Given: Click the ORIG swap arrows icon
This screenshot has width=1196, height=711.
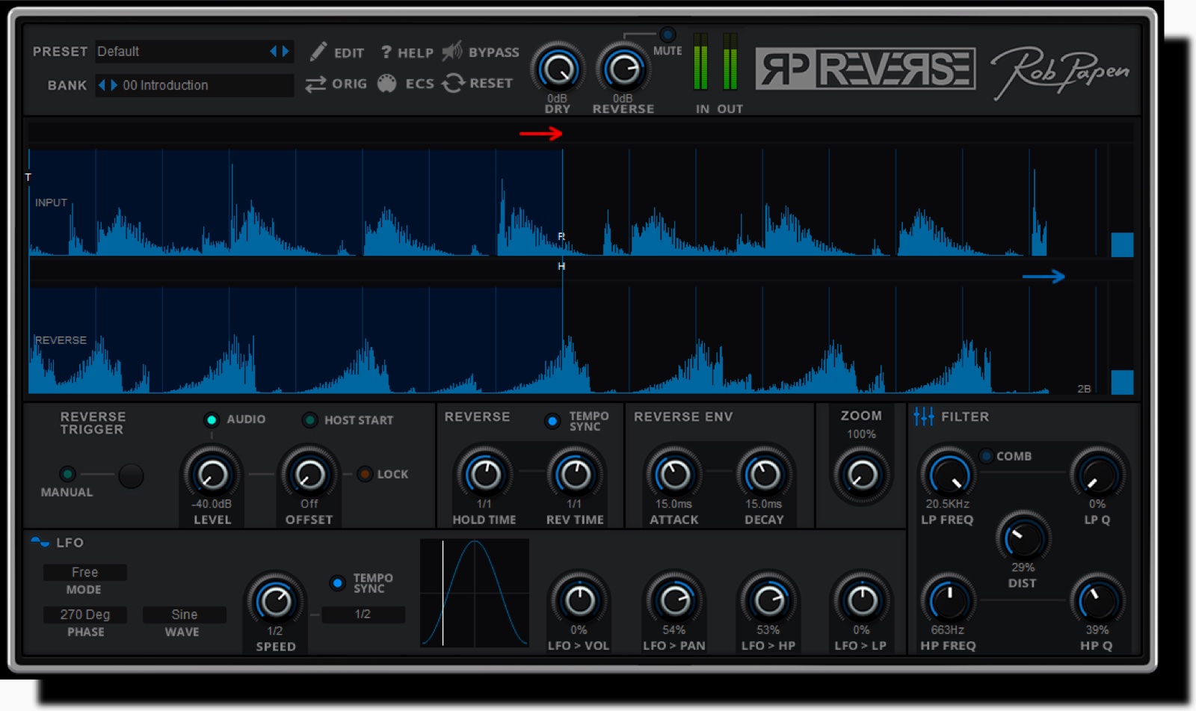Looking at the screenshot, I should tap(315, 84).
